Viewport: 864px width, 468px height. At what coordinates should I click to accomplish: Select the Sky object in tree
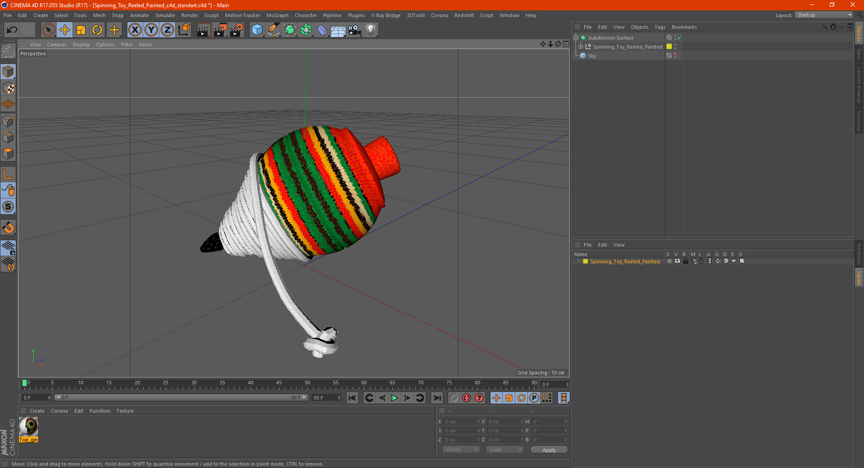coord(592,56)
